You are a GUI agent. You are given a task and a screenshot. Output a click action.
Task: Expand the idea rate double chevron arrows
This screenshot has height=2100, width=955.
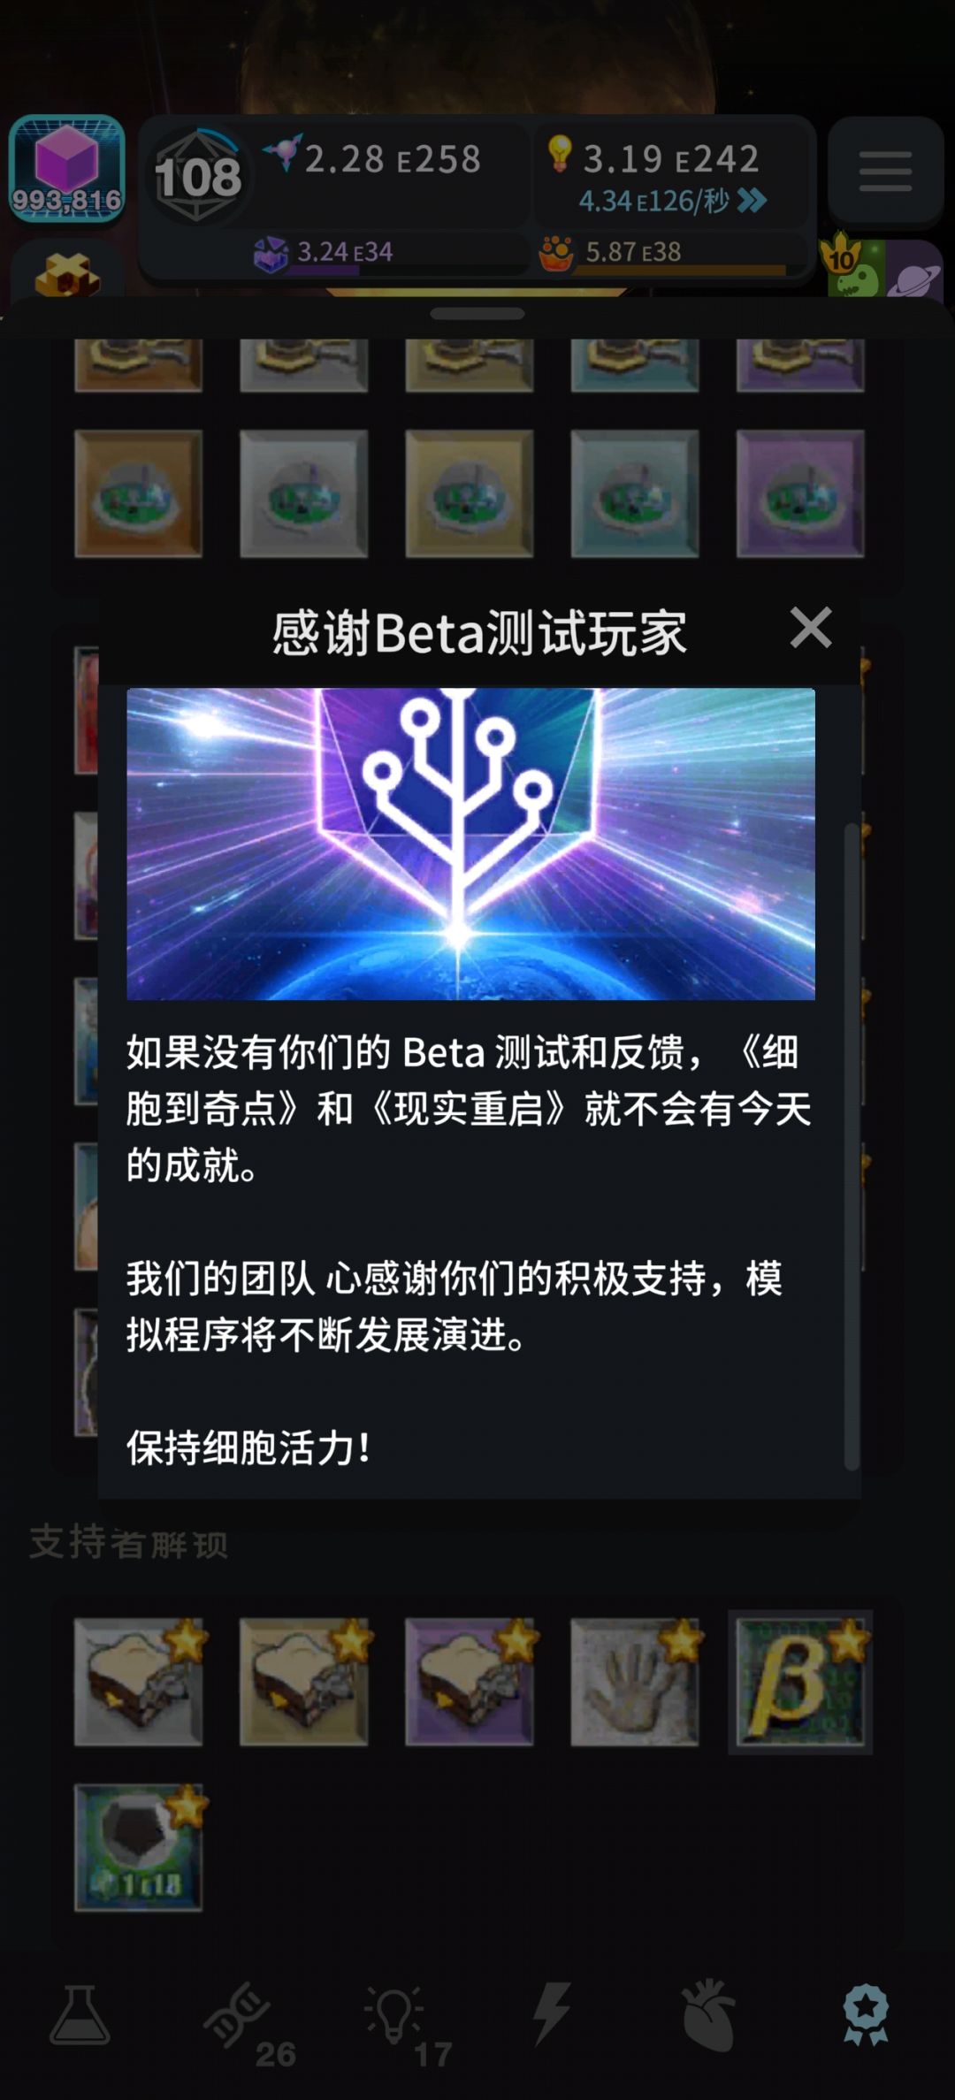(x=752, y=201)
